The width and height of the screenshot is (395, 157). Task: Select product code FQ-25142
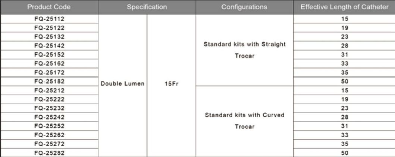(x=49, y=45)
